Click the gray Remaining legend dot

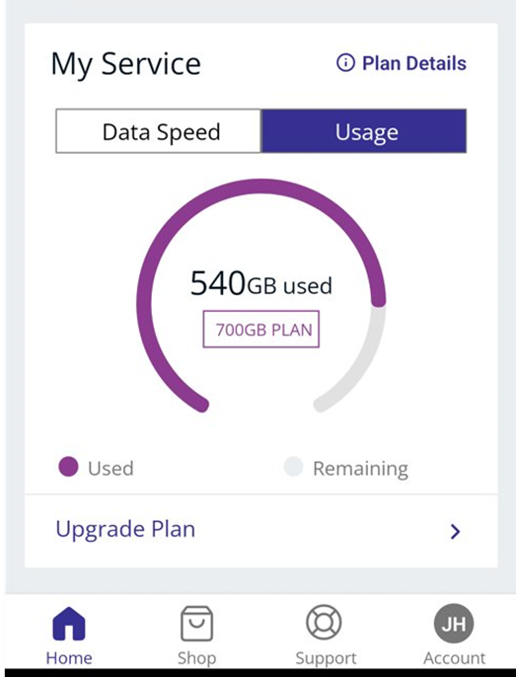[x=293, y=467]
